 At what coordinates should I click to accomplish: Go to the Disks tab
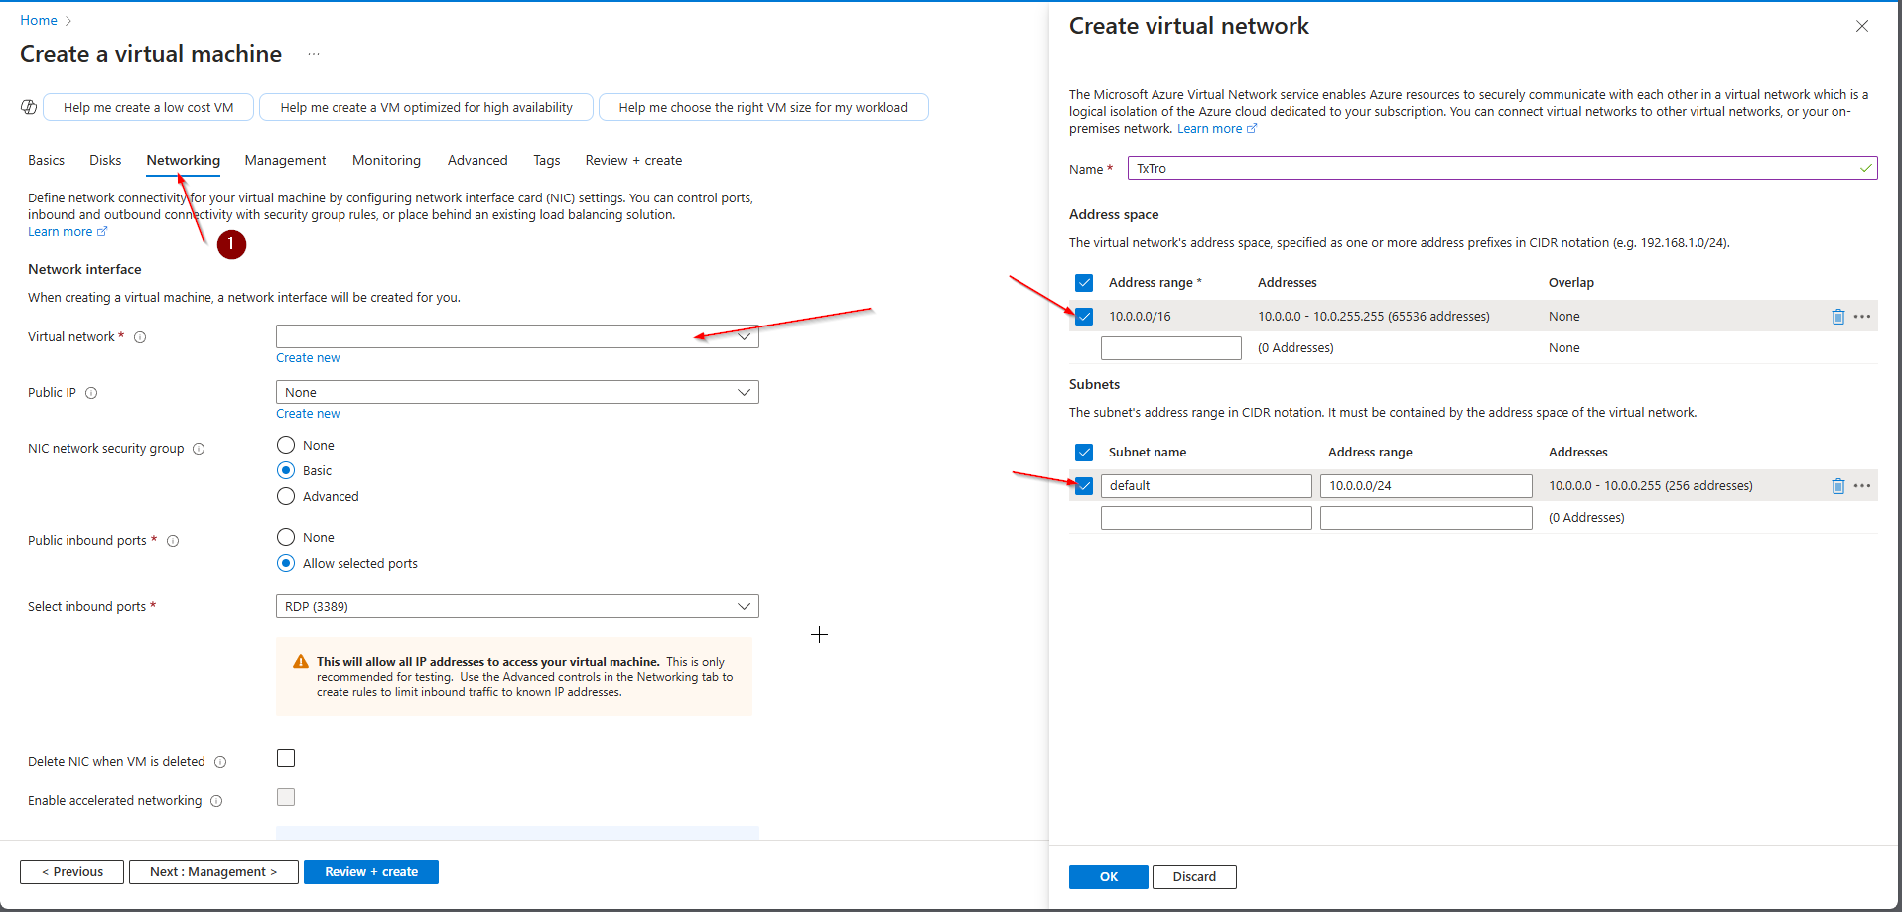pyautogui.click(x=105, y=160)
